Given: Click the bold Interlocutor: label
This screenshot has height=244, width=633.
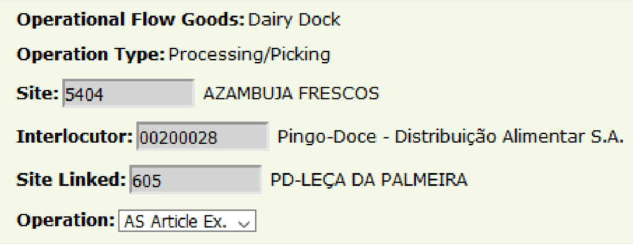Looking at the screenshot, I should (75, 137).
